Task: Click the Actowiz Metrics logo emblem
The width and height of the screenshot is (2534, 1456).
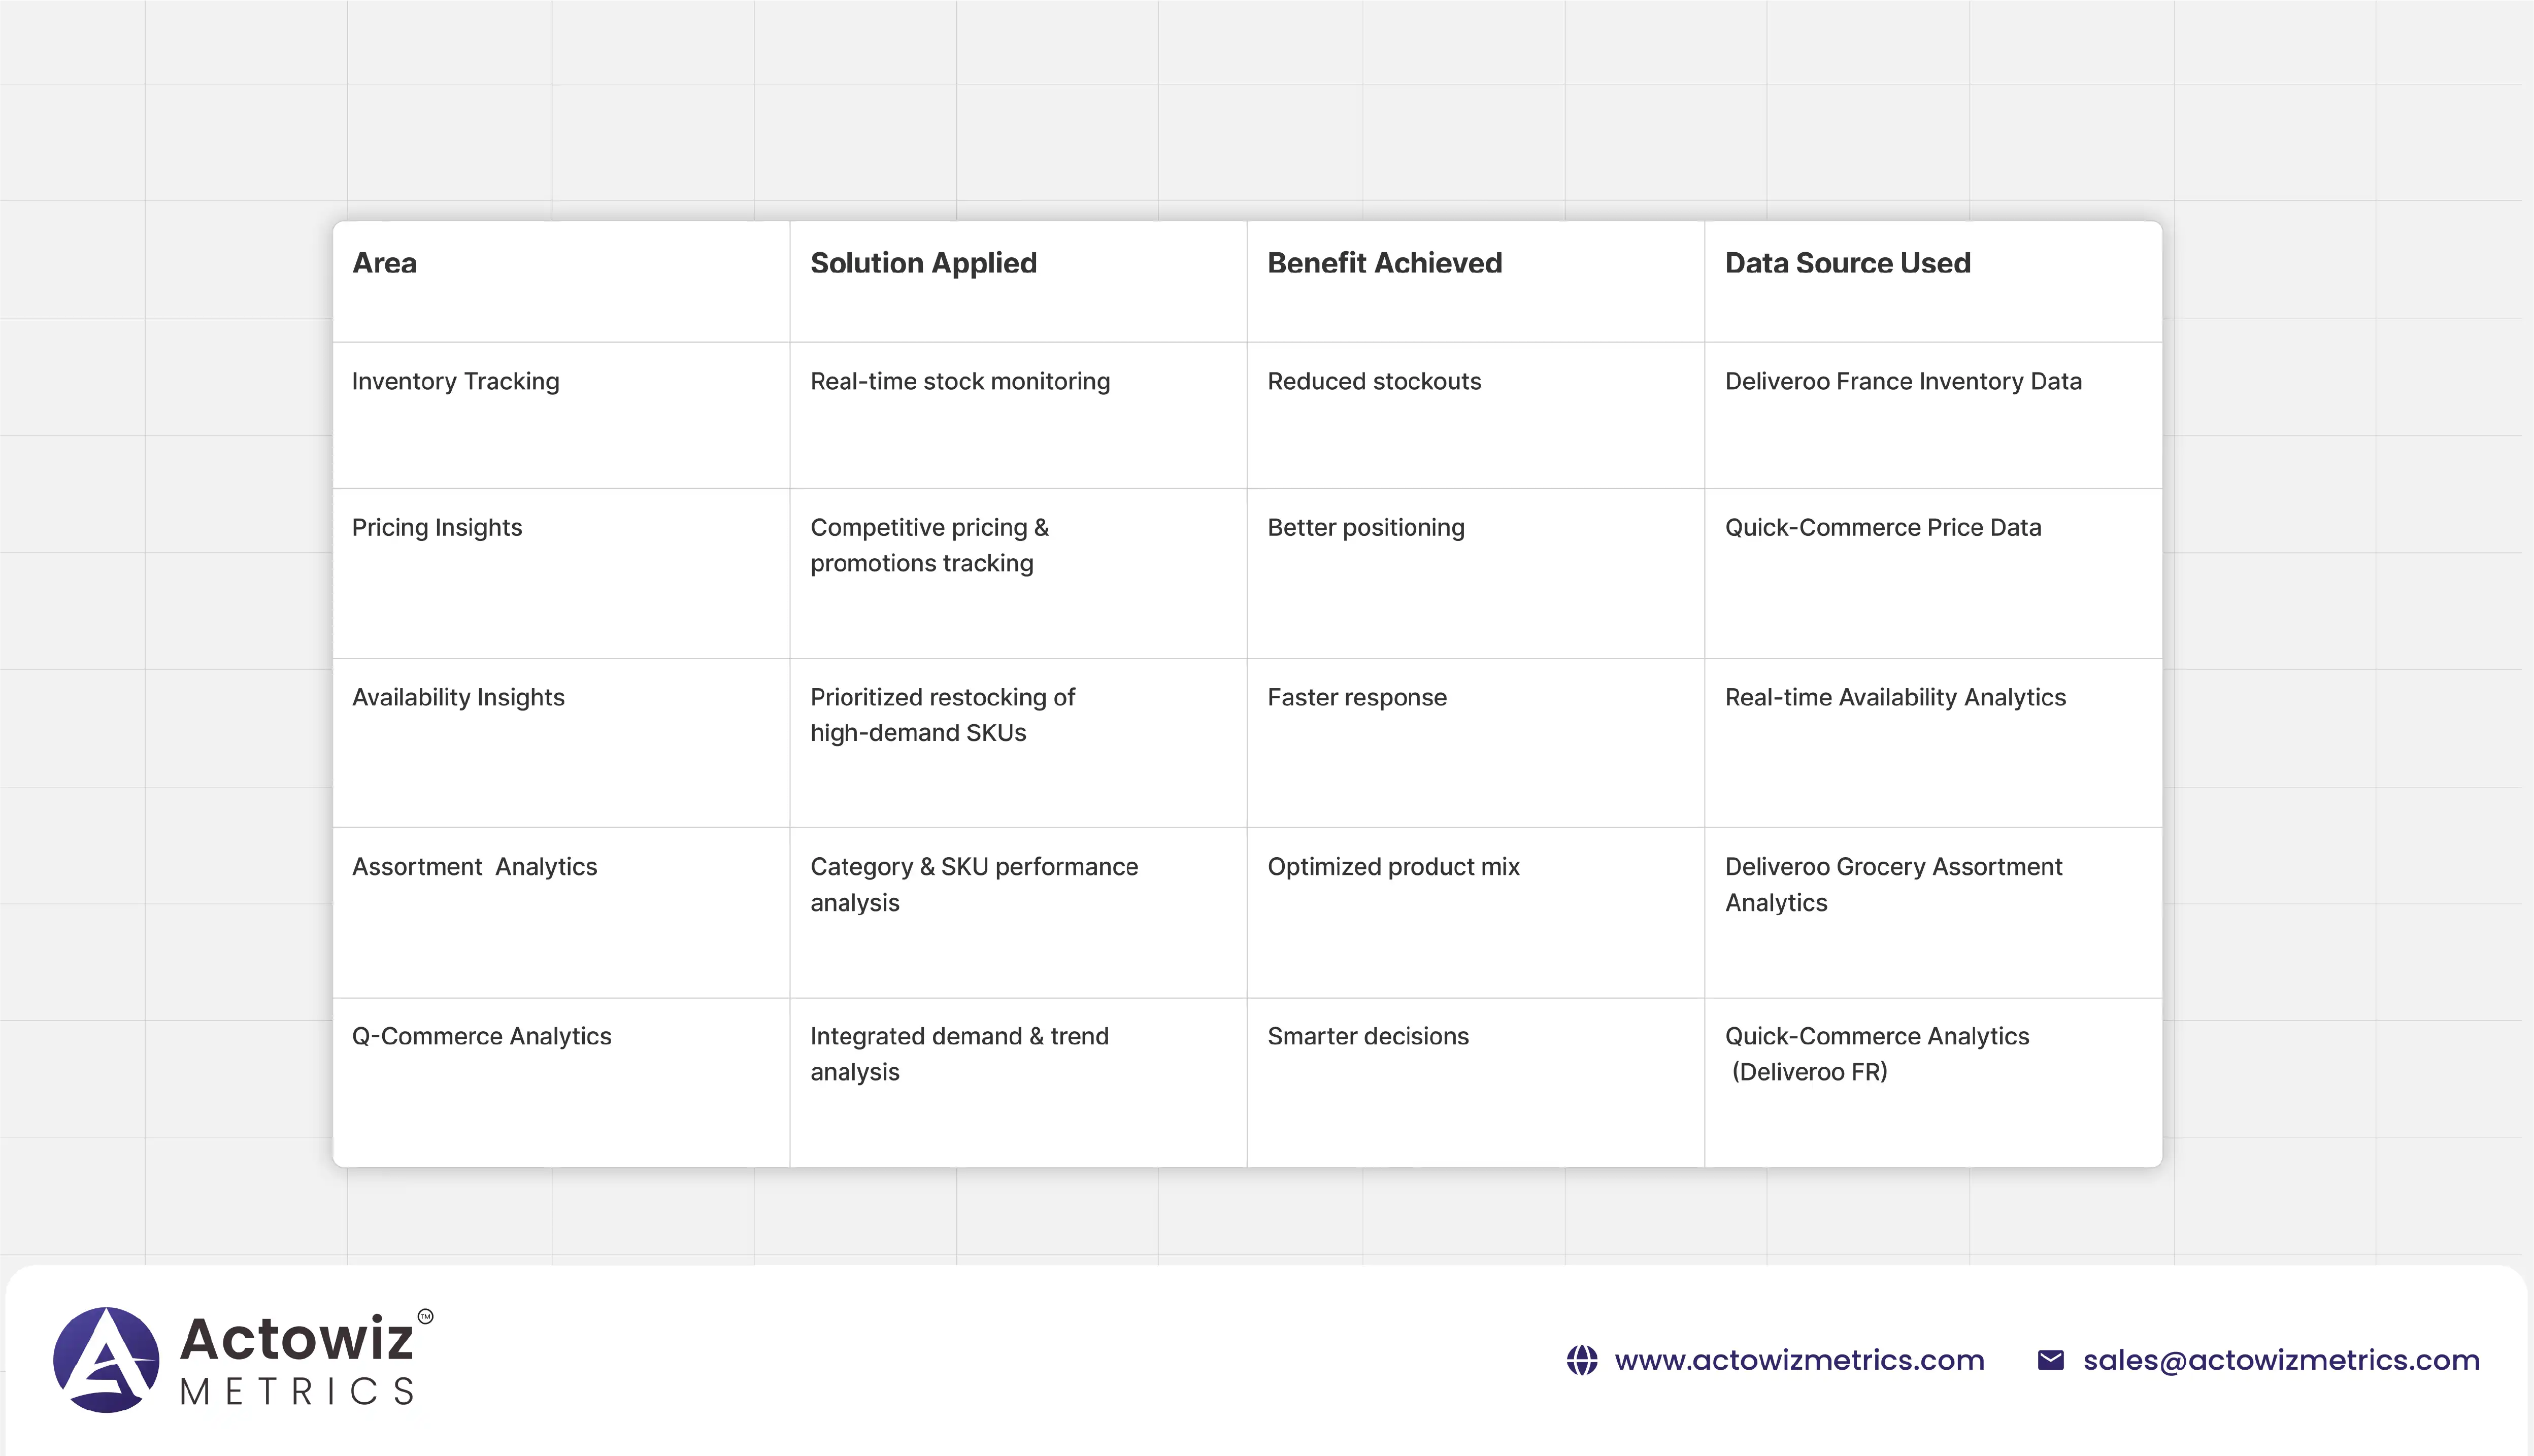Action: pyautogui.click(x=106, y=1359)
